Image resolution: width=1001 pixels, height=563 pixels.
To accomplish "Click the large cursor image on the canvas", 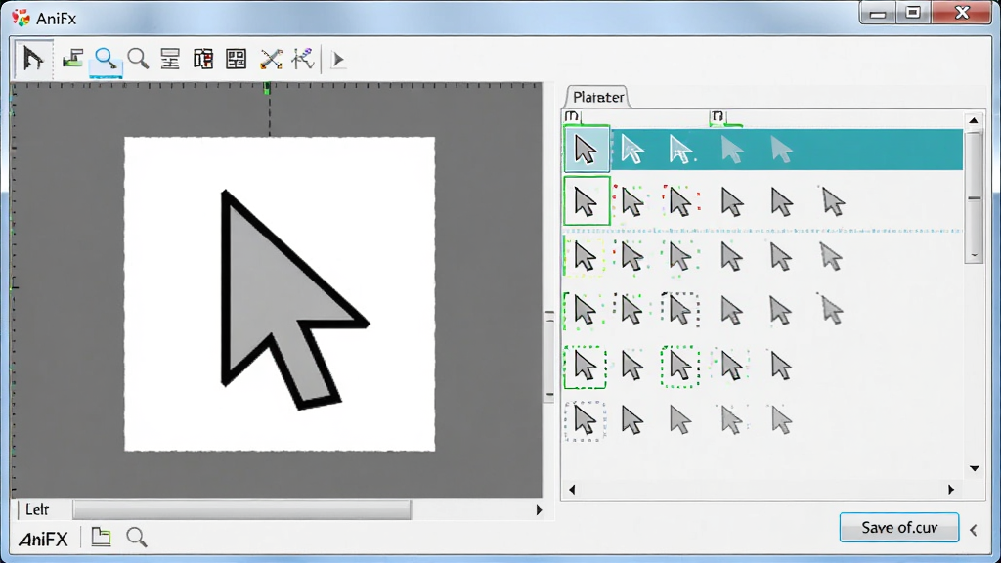I will pyautogui.click(x=295, y=299).
